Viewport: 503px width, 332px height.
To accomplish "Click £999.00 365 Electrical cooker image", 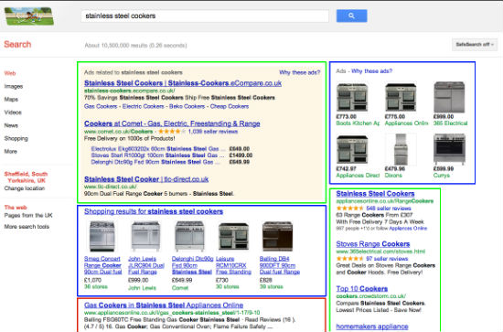I will click(x=449, y=97).
